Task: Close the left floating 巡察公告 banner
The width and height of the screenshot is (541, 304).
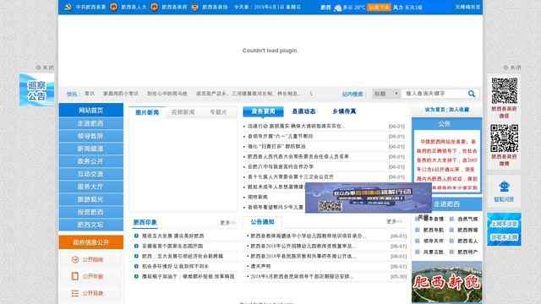Action: pyautogui.click(x=45, y=68)
